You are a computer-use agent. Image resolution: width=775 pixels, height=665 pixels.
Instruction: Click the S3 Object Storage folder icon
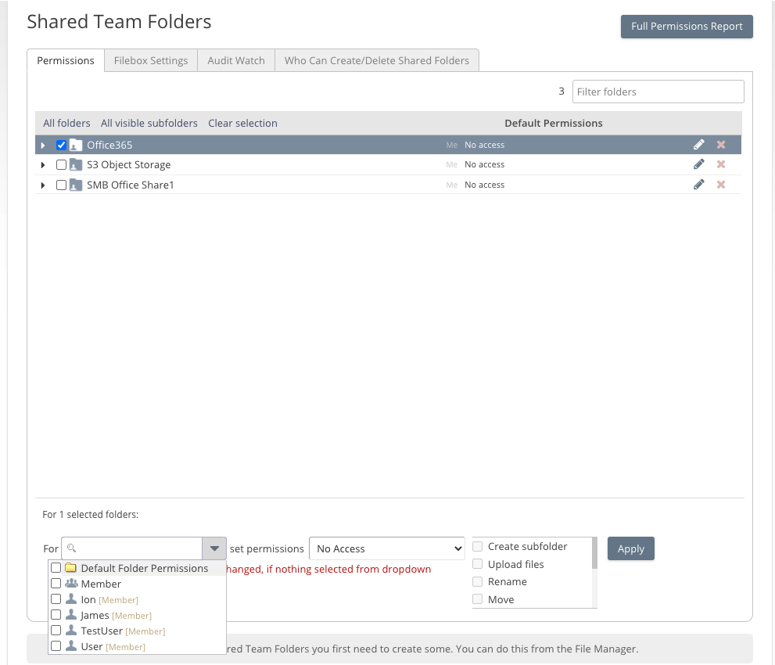(76, 165)
